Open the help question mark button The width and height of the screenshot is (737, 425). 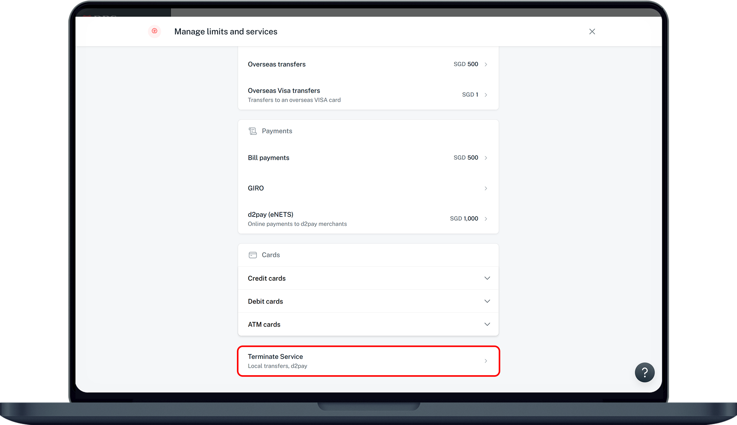click(645, 373)
